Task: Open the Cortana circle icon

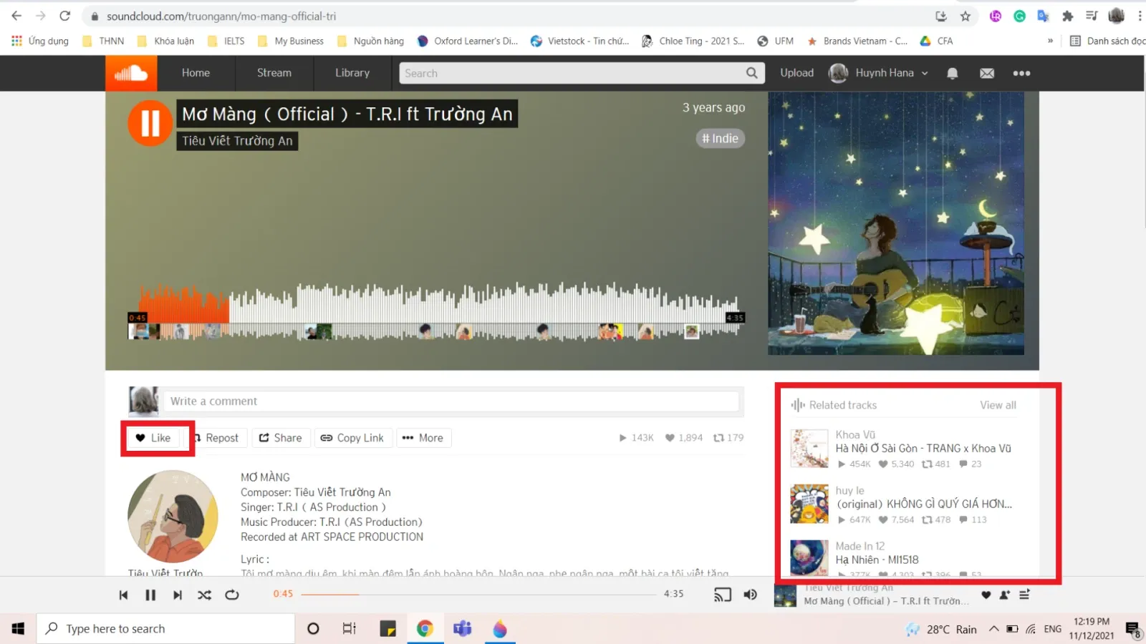Action: tap(313, 629)
